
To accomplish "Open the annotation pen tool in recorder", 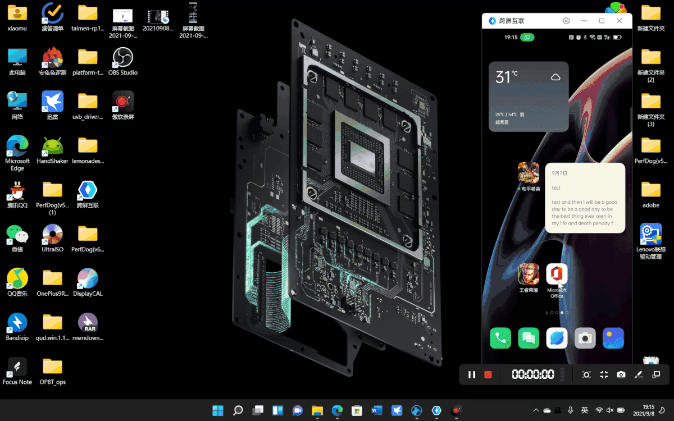I will [x=639, y=374].
